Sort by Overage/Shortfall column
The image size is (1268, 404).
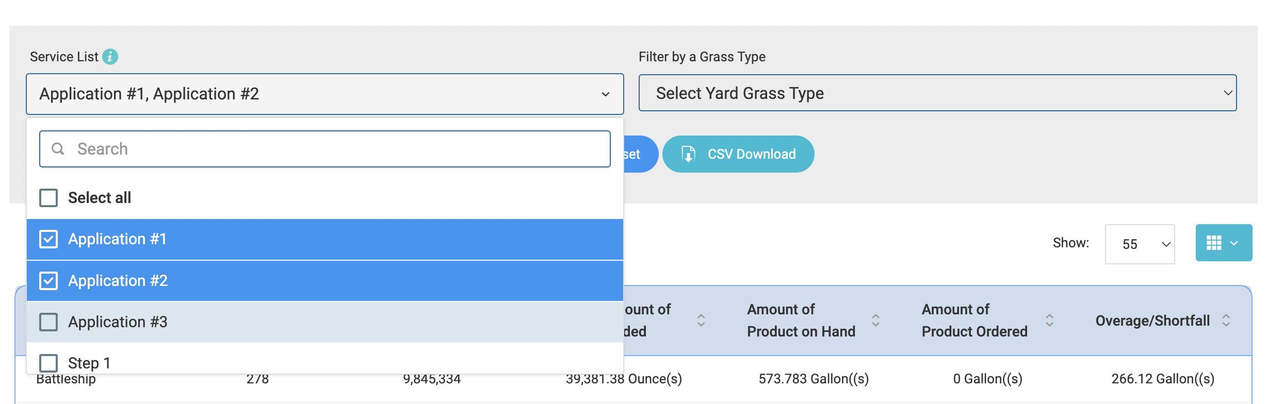1226,321
